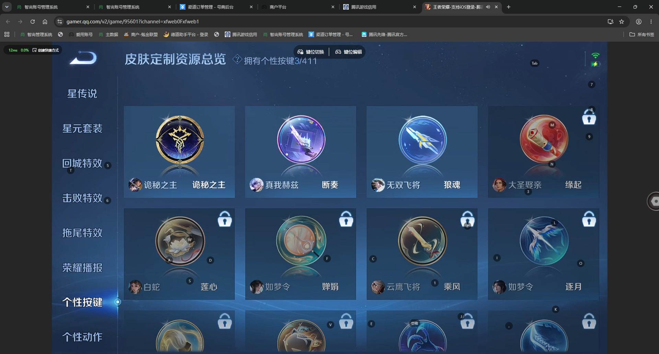Select 个性动作 in side menu
This screenshot has height=354, width=659.
(82, 337)
